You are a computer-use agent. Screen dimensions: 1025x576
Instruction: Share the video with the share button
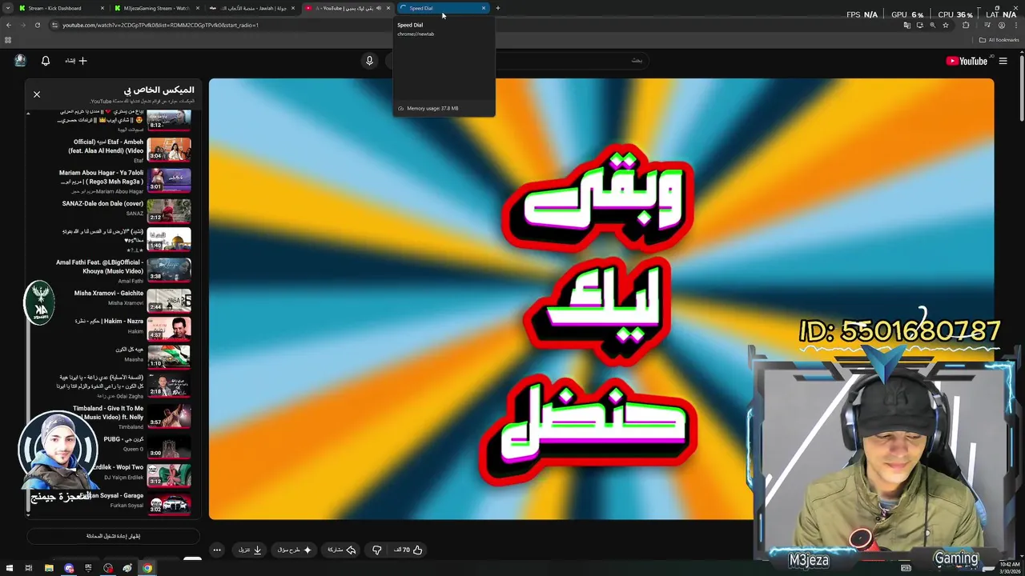(341, 550)
